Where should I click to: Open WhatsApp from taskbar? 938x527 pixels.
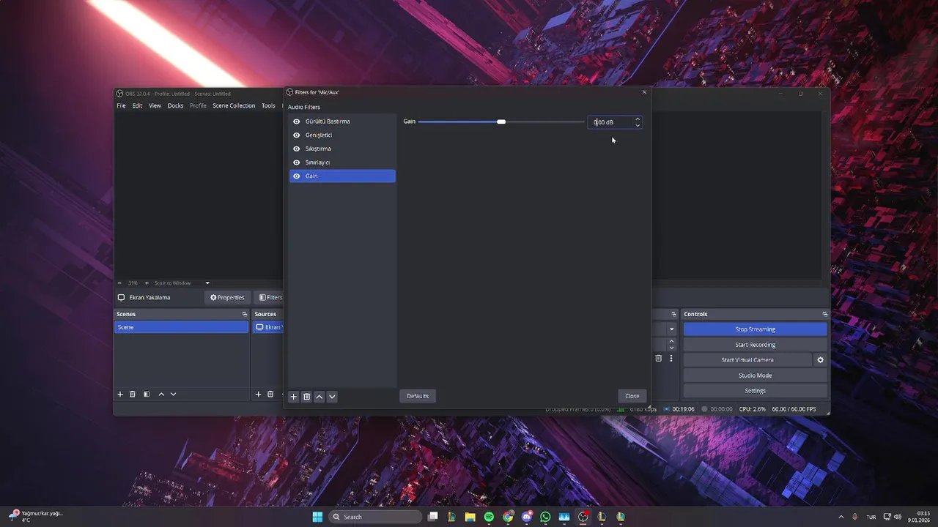click(545, 517)
